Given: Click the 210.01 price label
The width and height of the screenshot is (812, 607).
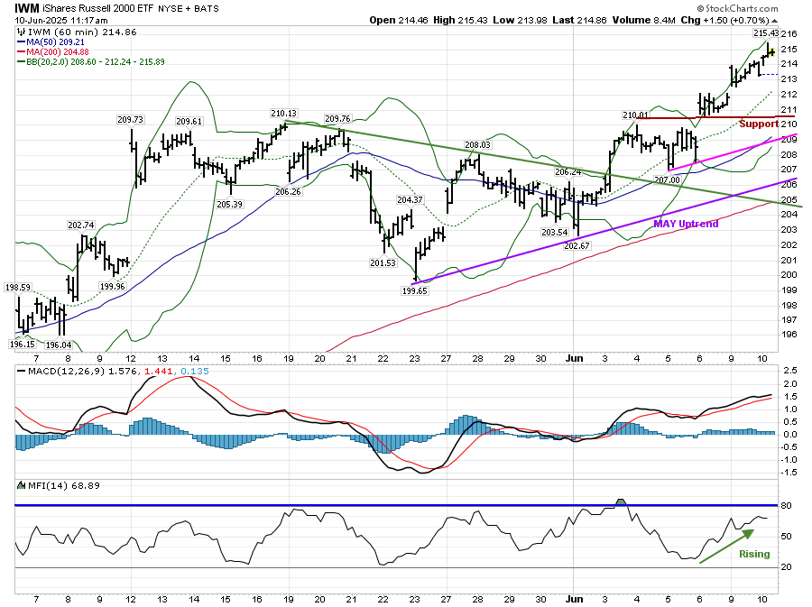Looking at the screenshot, I should [635, 115].
